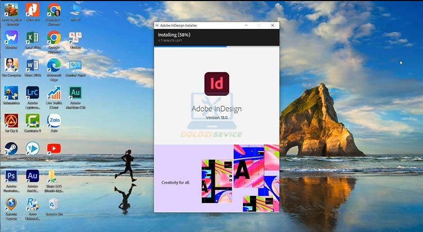Click the Version 18.0 label
The width and height of the screenshot is (423, 232).
[217, 118]
